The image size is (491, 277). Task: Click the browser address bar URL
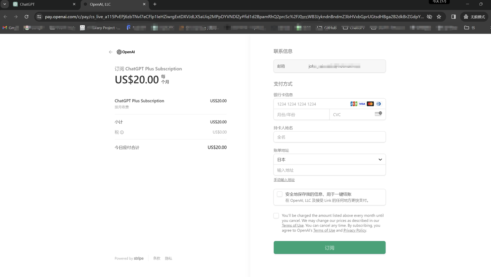tap(234, 17)
